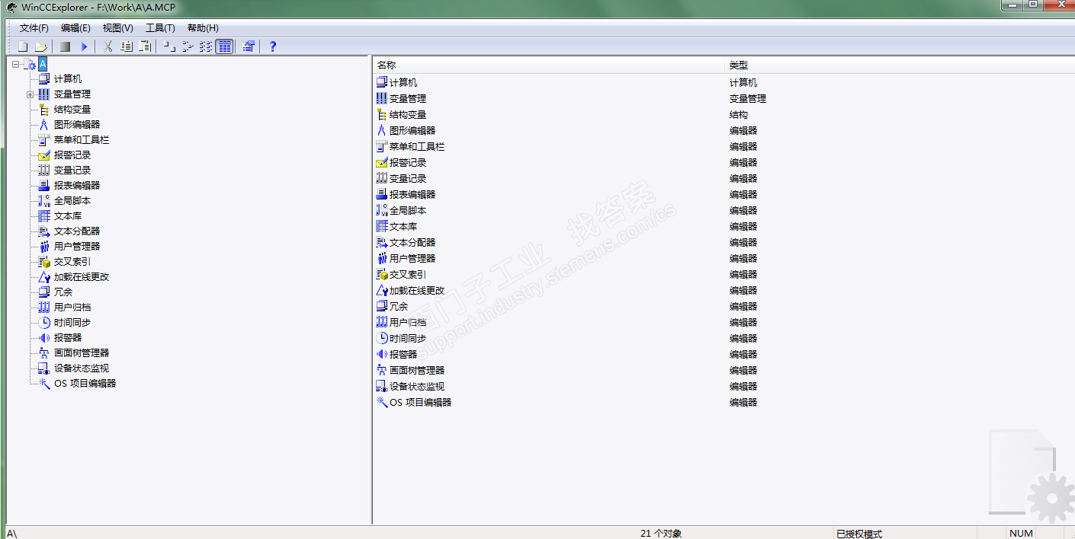The image size is (1075, 539).
Task: Select 菜单和工具栏 row in the details list
Action: pos(724,146)
